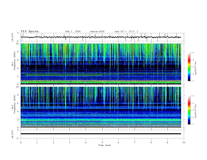
Task: Click the "4" tick on the time axis
Action: pos(86,142)
